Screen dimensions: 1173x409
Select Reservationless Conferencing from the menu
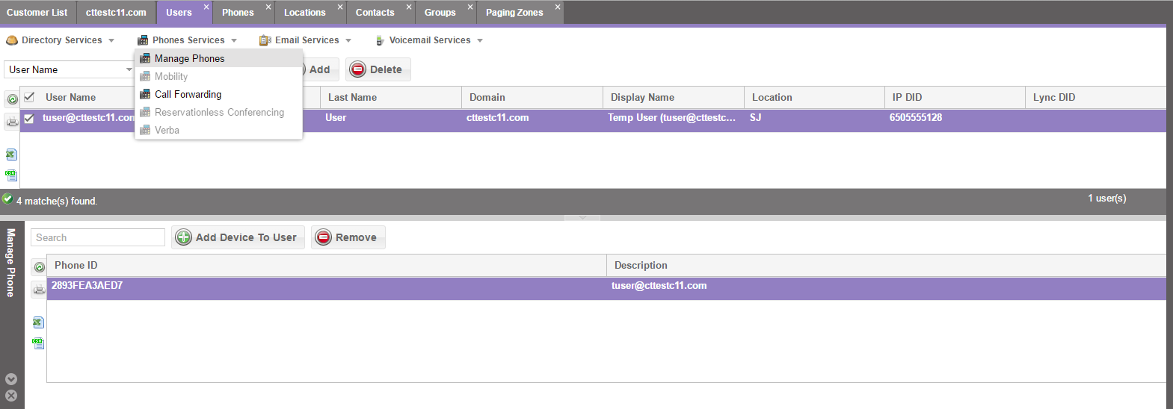pos(218,112)
